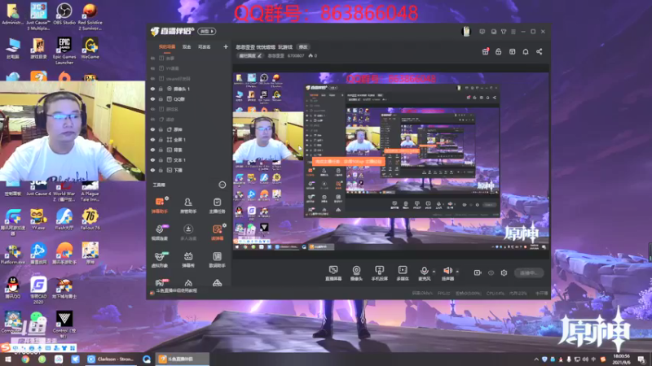This screenshot has height=366, width=652.
Task: Click the layout window icon in top-right toolbar
Action: (513, 51)
